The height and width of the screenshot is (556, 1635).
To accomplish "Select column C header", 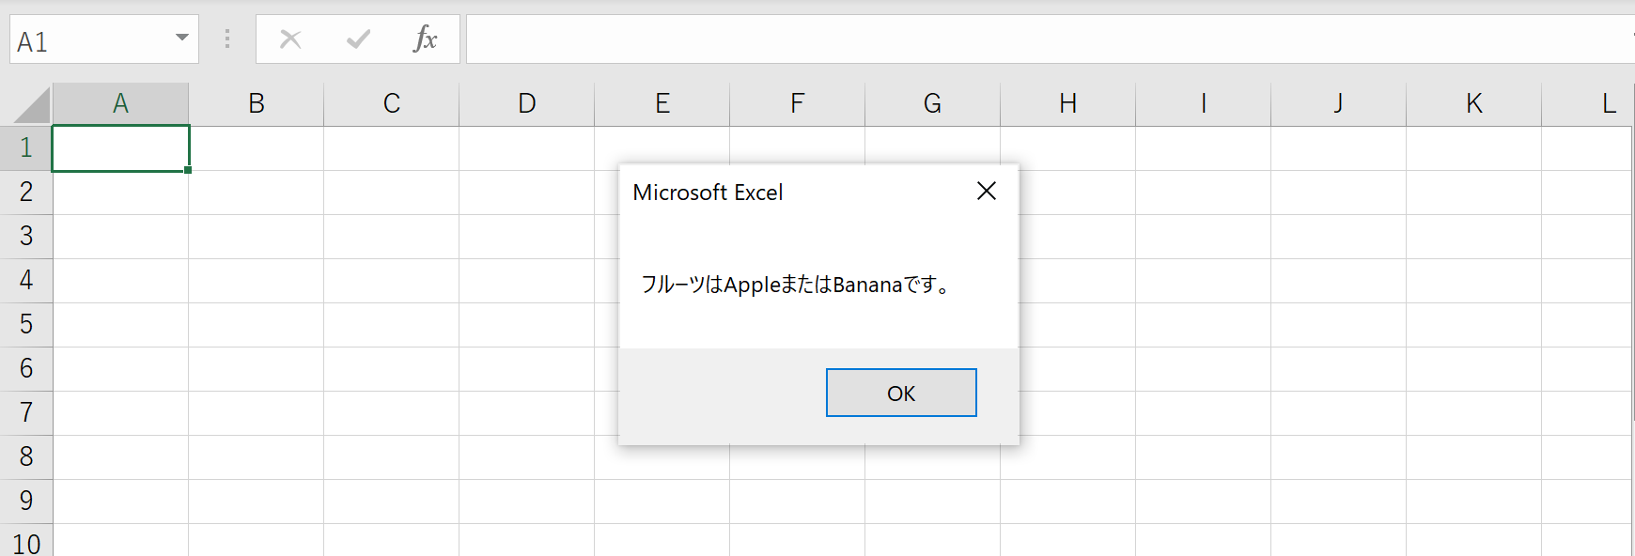I will [x=391, y=103].
